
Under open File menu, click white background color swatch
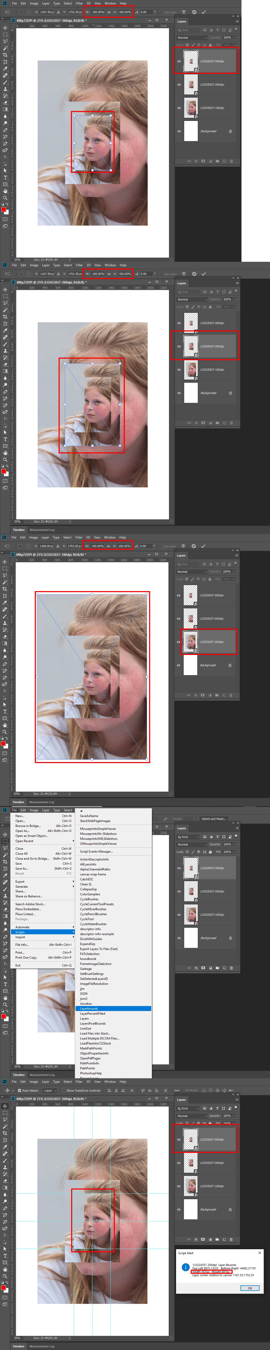pyautogui.click(x=7, y=1019)
